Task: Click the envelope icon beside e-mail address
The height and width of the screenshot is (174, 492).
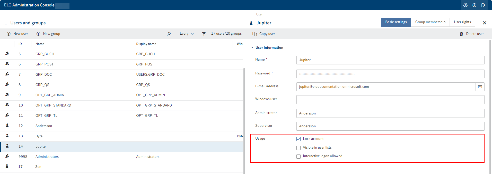Action: (x=480, y=87)
